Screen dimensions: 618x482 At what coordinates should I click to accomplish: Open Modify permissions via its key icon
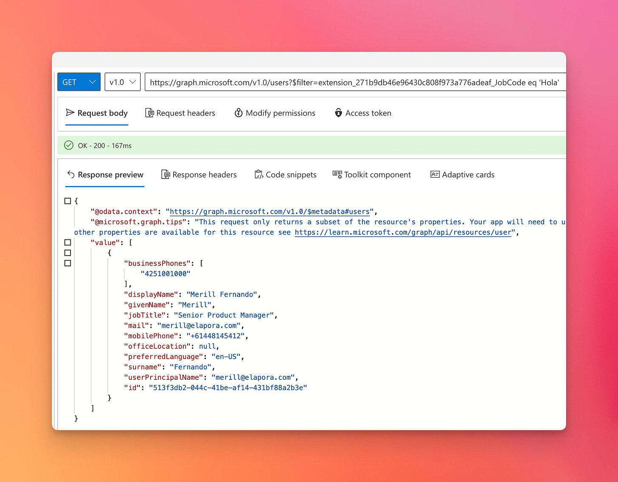click(x=239, y=113)
